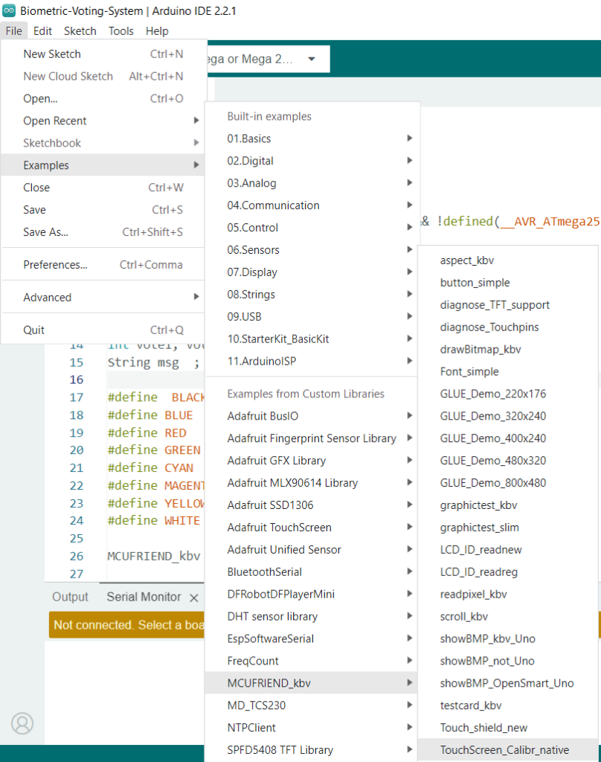Open the button_simple example
This screenshot has height=762, width=601.
click(508, 283)
